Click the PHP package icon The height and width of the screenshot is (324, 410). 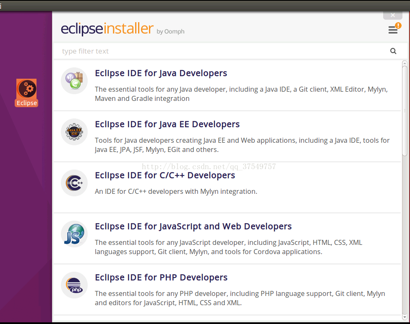74,285
